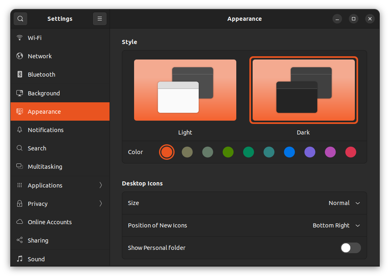Open the icon Size dropdown
390x278 pixels.
344,203
